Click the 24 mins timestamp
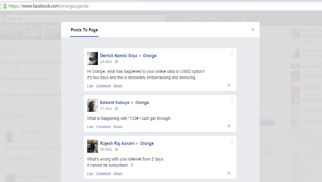 [106, 62]
